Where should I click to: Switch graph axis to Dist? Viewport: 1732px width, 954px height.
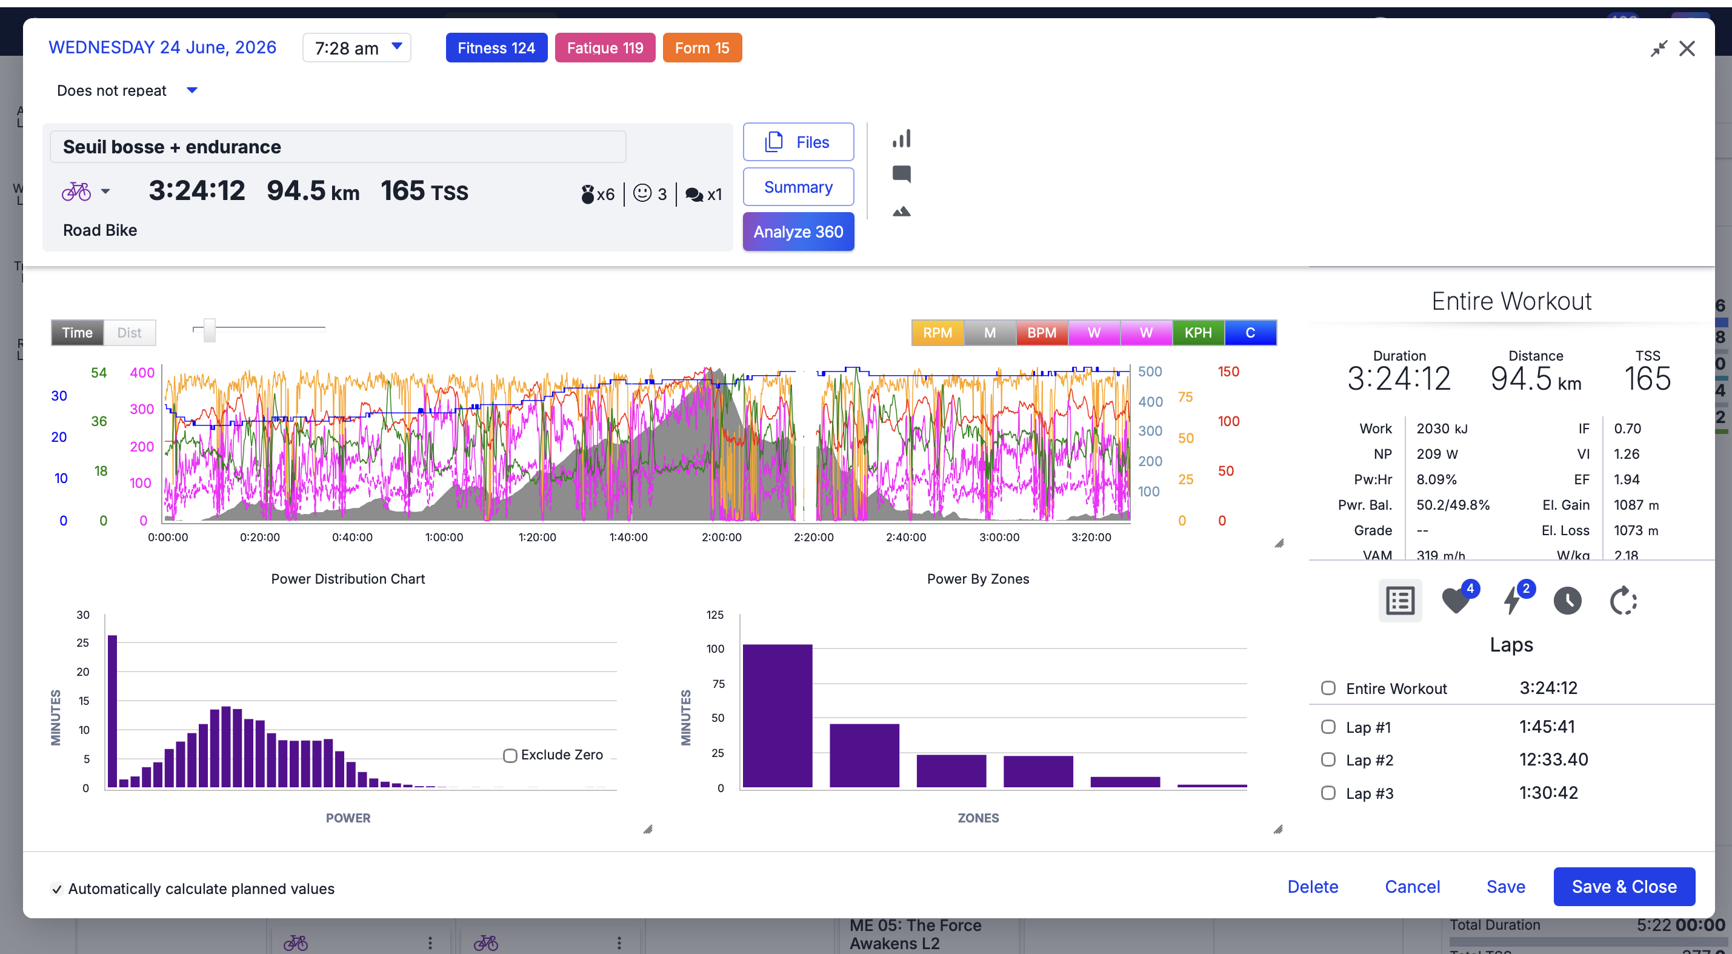129,333
